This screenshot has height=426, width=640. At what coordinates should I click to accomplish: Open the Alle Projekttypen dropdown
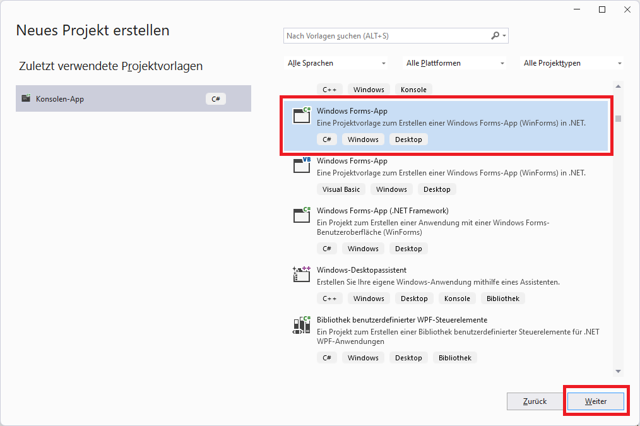coord(572,63)
